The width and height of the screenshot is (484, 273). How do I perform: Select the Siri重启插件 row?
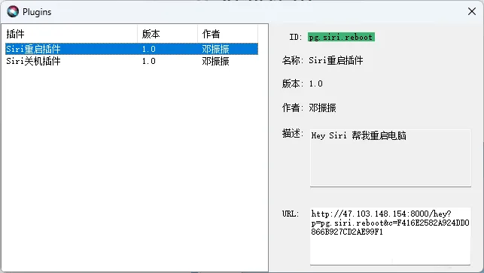click(x=132, y=49)
